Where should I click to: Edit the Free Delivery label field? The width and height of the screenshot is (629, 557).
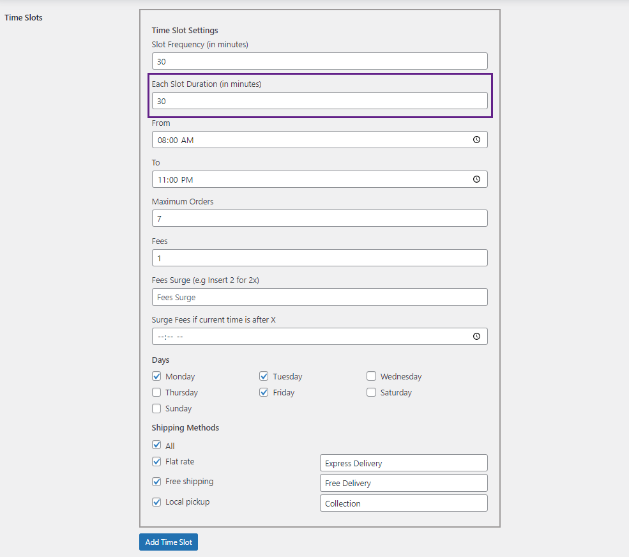(404, 483)
